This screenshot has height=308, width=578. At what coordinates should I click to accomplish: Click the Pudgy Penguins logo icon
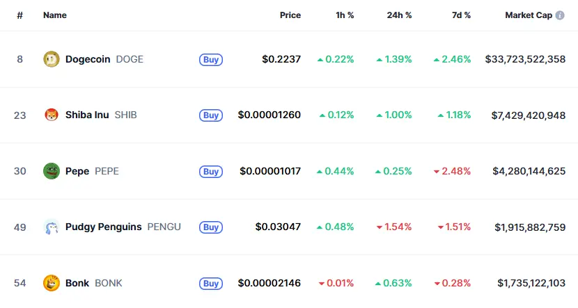(x=52, y=227)
